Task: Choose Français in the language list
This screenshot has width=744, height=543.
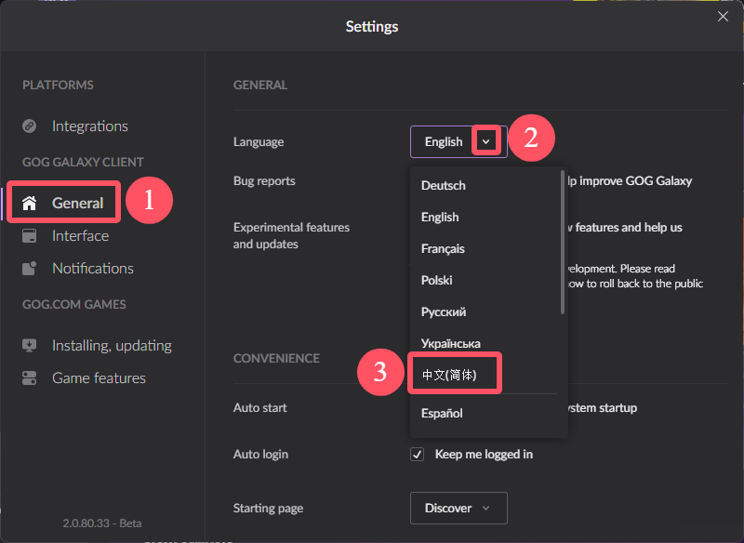Action: pyautogui.click(x=443, y=248)
